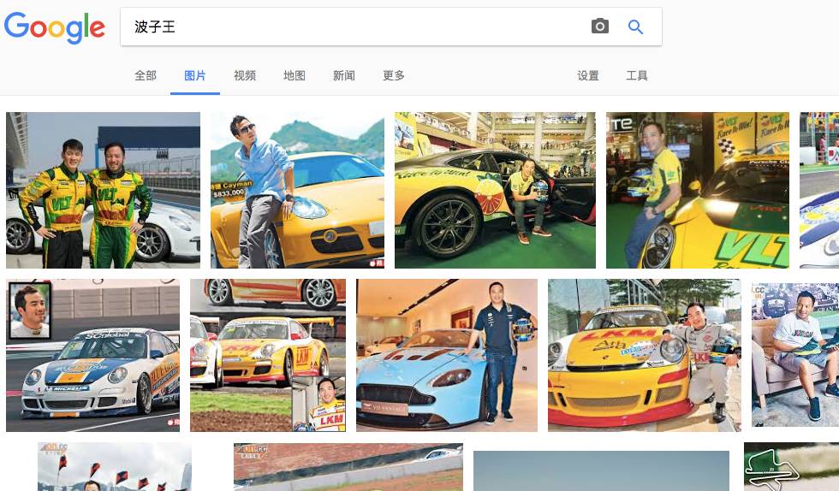Open search by image camera icon

coord(600,27)
